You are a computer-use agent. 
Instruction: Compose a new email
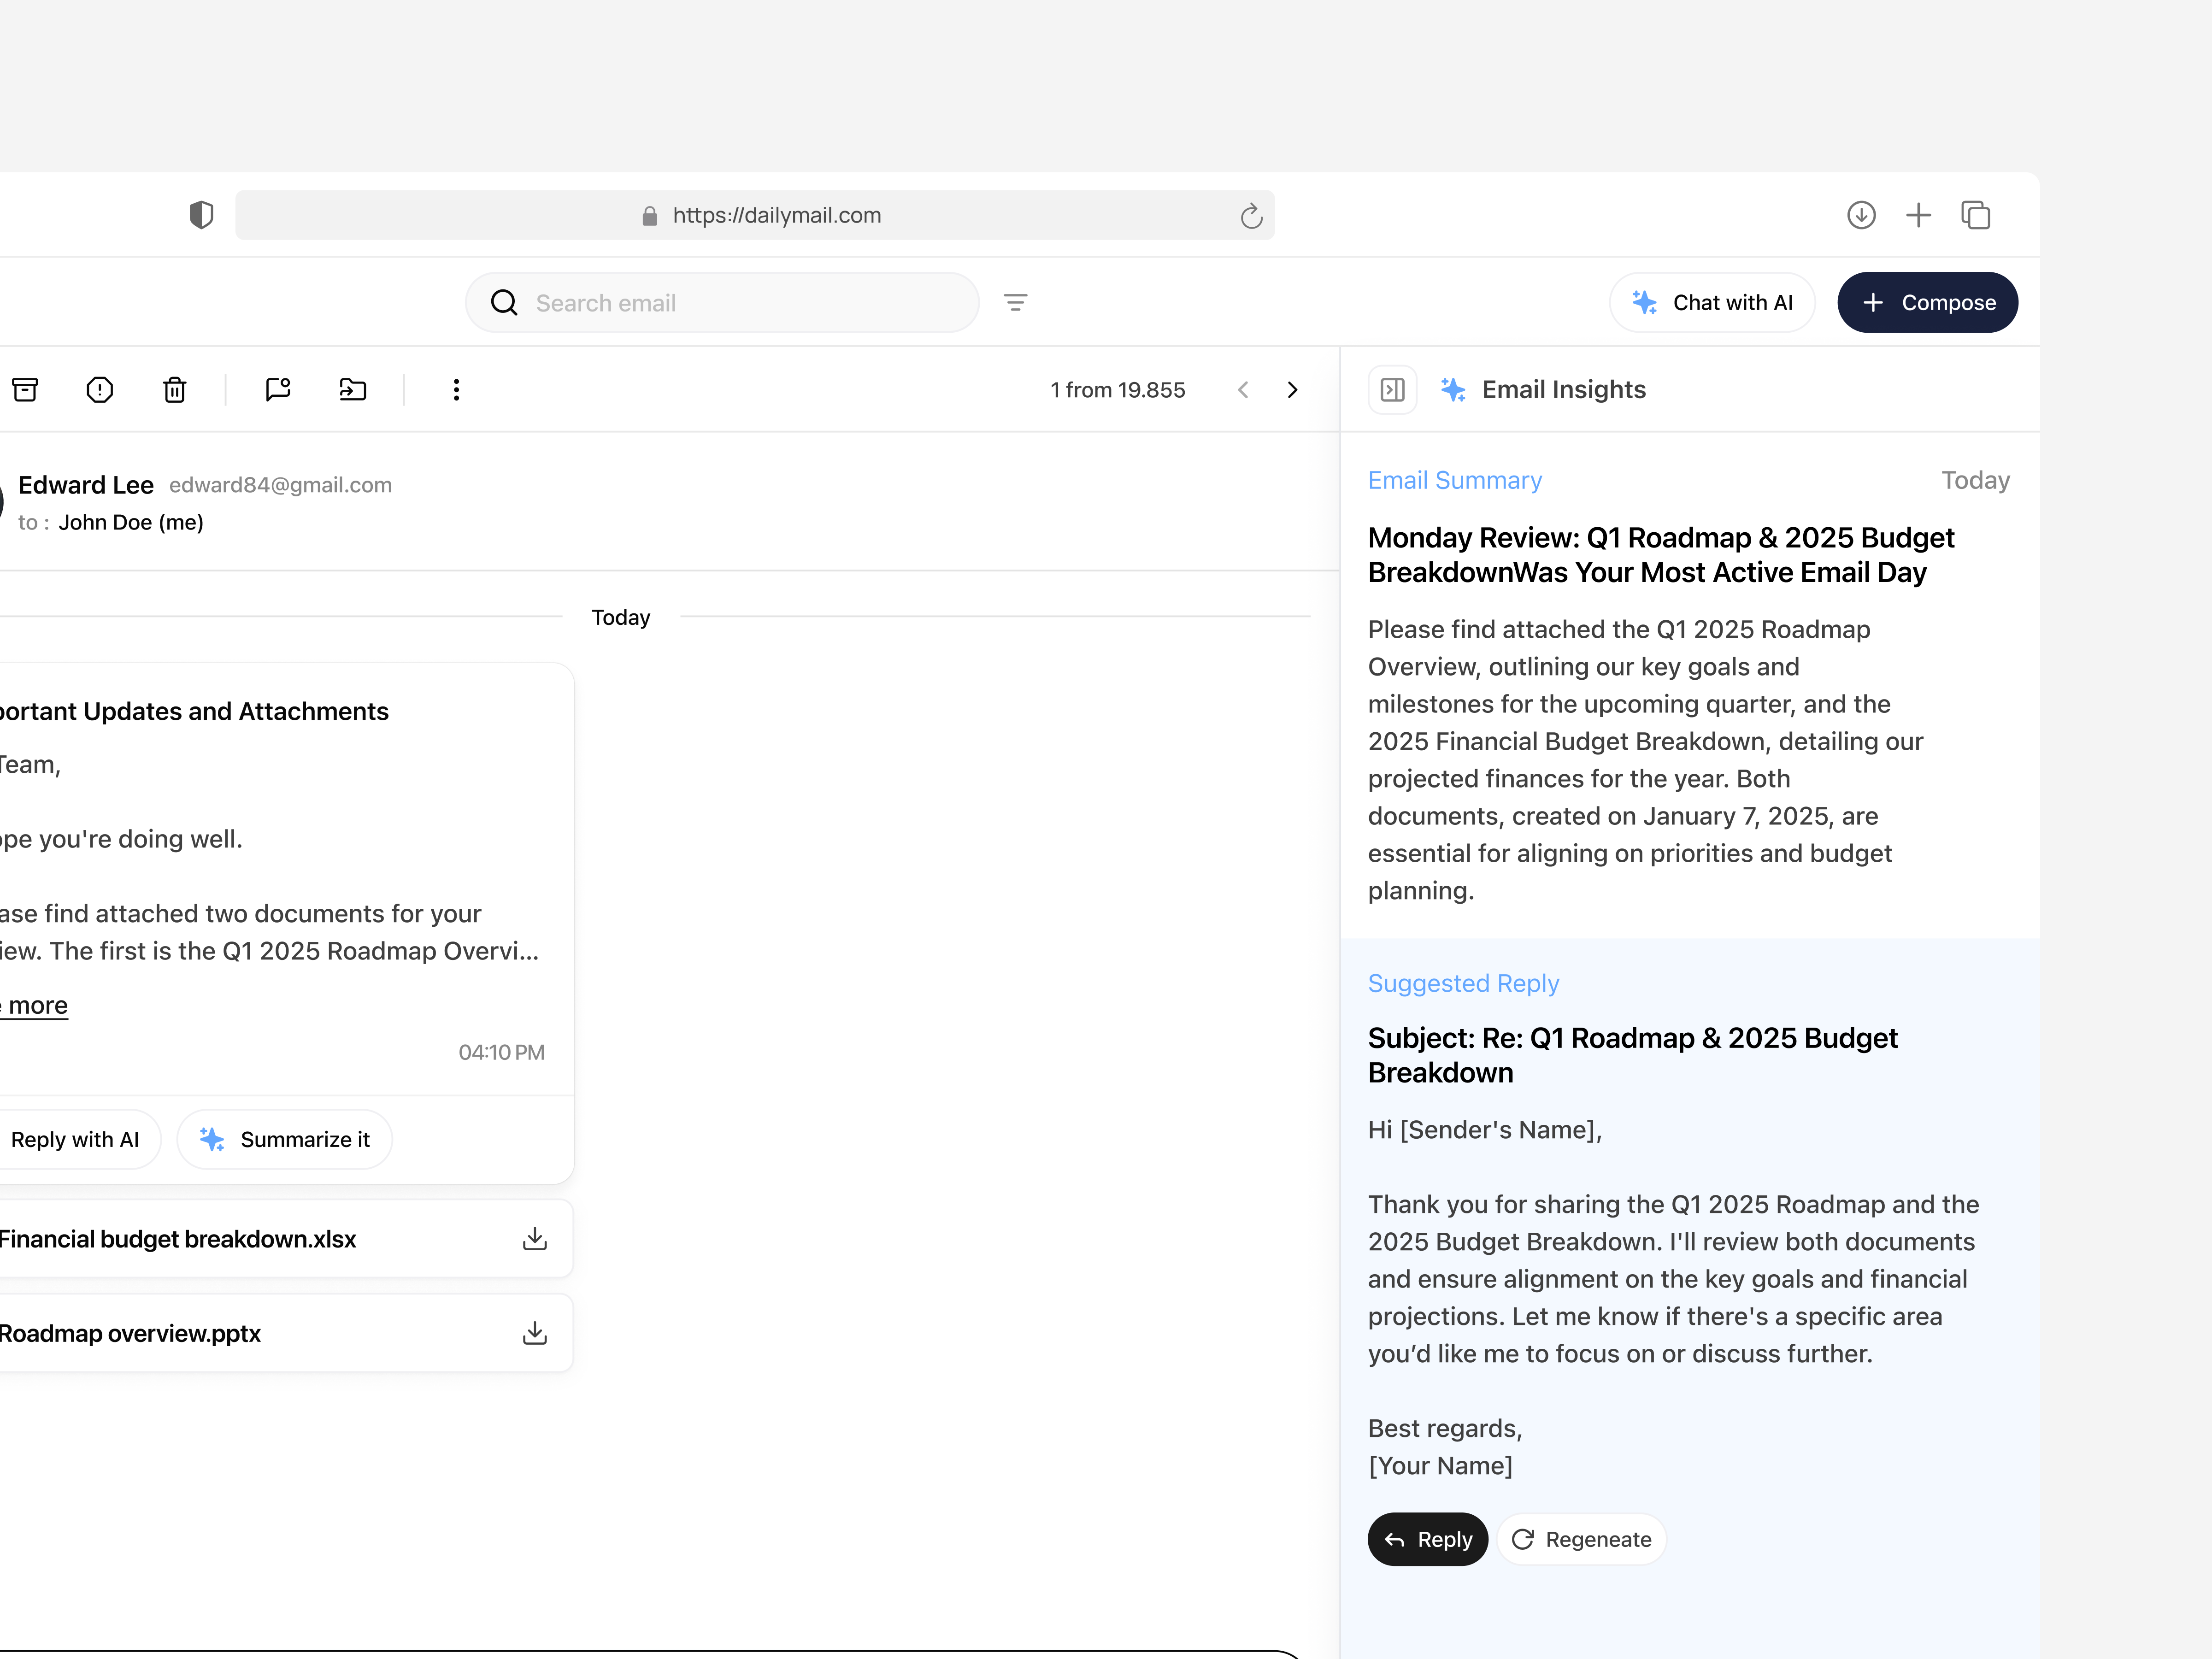point(1927,302)
